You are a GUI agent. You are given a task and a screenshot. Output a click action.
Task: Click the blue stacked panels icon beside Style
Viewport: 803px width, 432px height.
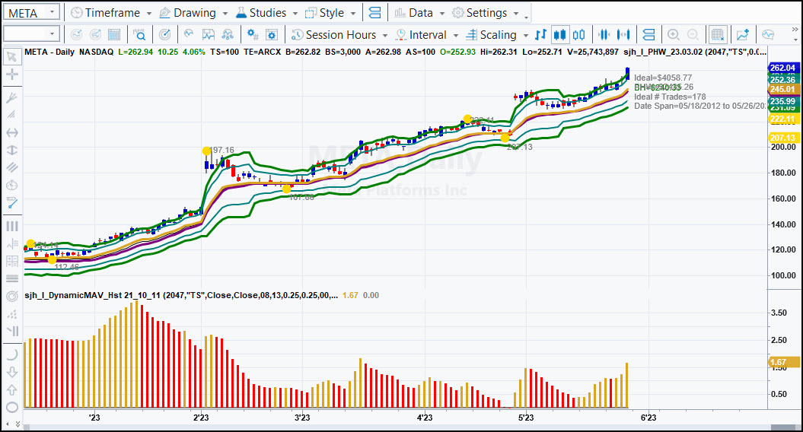pyautogui.click(x=375, y=13)
